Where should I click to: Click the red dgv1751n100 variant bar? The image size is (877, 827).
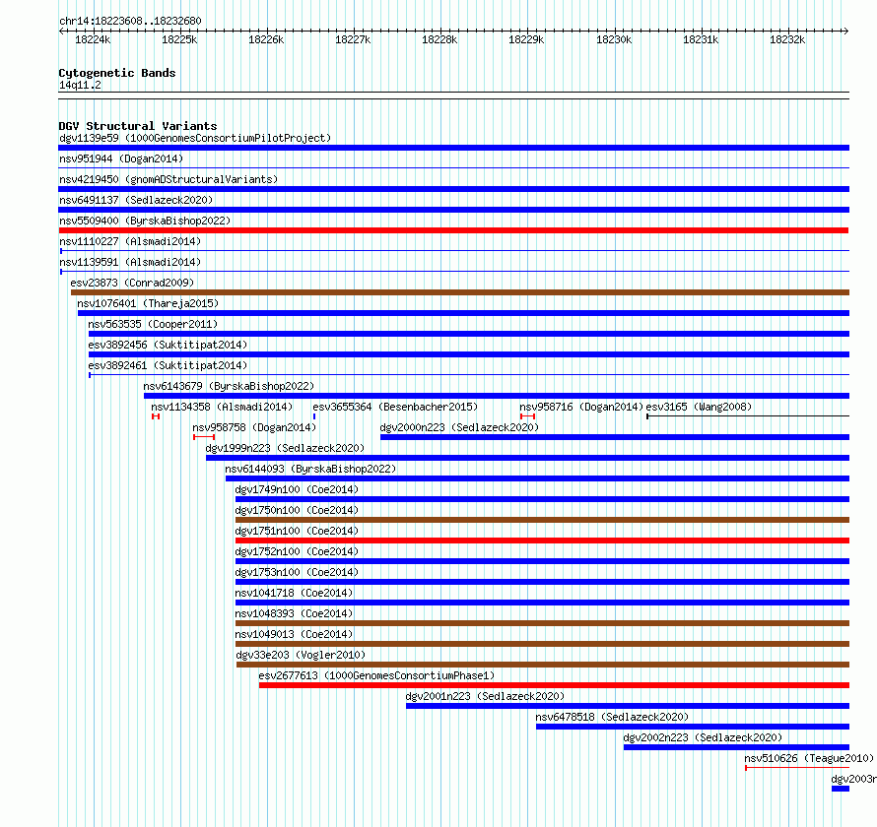542,541
